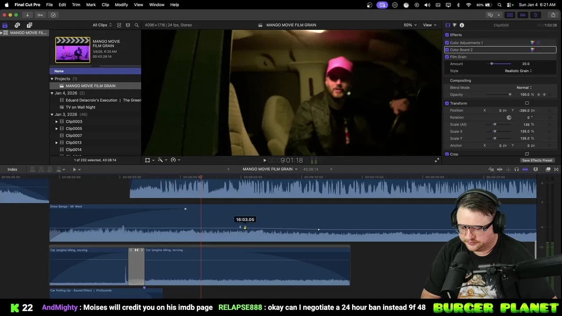Image resolution: width=562 pixels, height=316 pixels.
Task: Enter full screen viewer via expand arrows
Action: (x=437, y=160)
